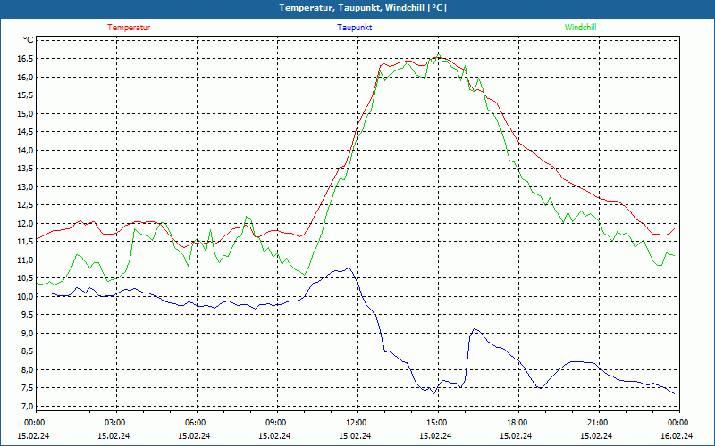Select the 12,5 y-axis value

[x=25, y=205]
